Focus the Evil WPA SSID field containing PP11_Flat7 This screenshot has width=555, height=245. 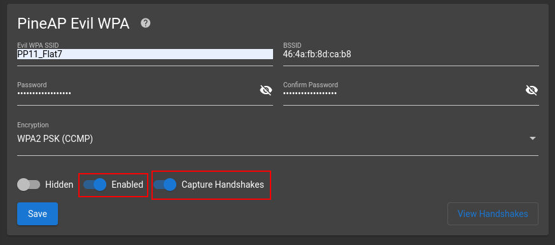145,54
